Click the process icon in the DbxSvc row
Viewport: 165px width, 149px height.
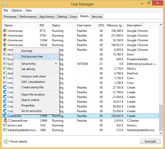[5, 68]
